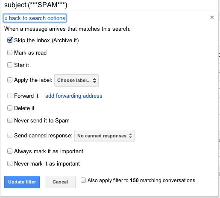This screenshot has height=198, width=220.
Task: Go back to search options link
Action: [x=35, y=18]
